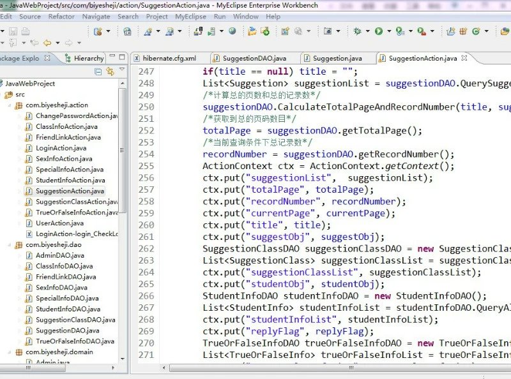Select FriendLinkDAO.java in the tree
This screenshot has width=511, height=379.
66,277
